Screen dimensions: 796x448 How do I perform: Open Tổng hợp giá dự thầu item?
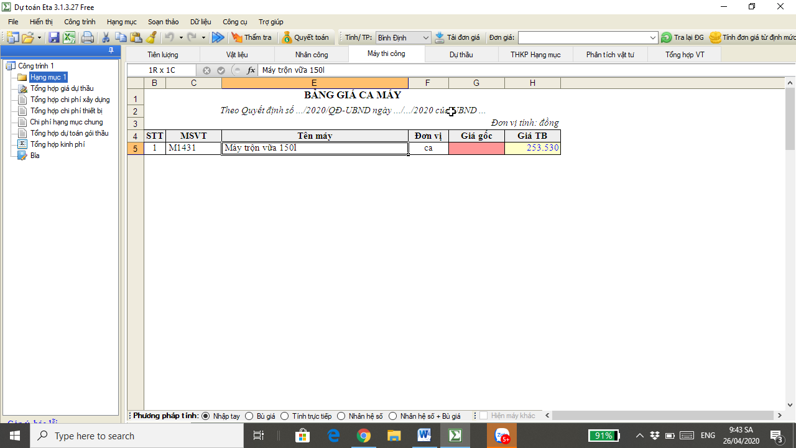tap(62, 88)
